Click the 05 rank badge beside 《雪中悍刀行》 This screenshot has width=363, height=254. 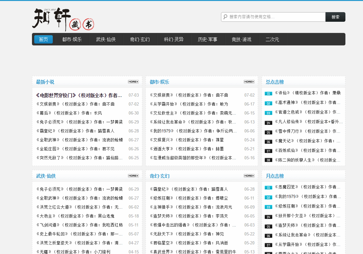coord(268,132)
